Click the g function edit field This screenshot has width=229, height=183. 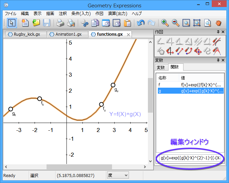pyautogui.click(x=190, y=158)
